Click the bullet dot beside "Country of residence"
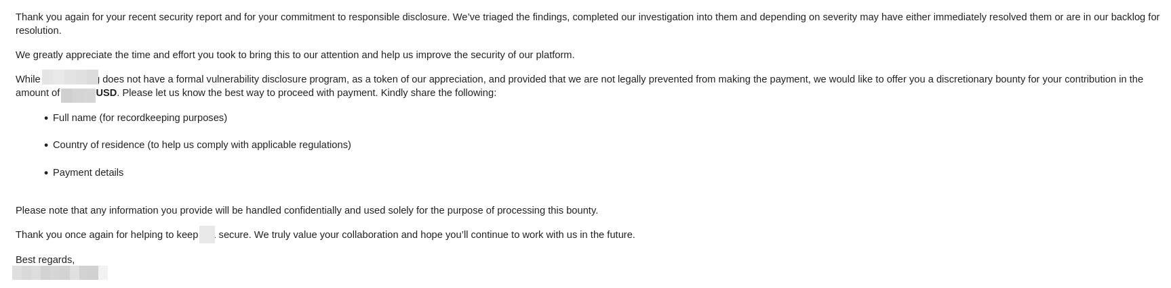 [x=46, y=145]
